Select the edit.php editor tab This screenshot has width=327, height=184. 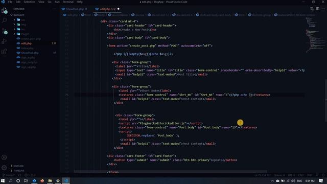(x=107, y=9)
